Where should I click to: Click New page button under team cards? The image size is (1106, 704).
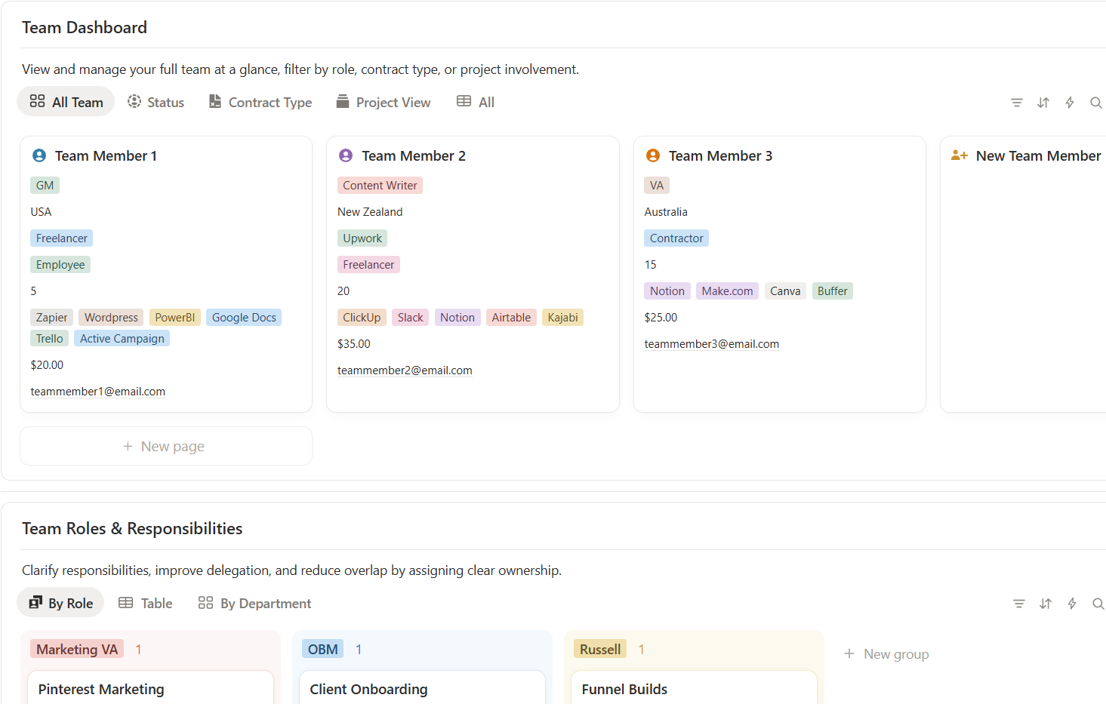click(x=165, y=446)
